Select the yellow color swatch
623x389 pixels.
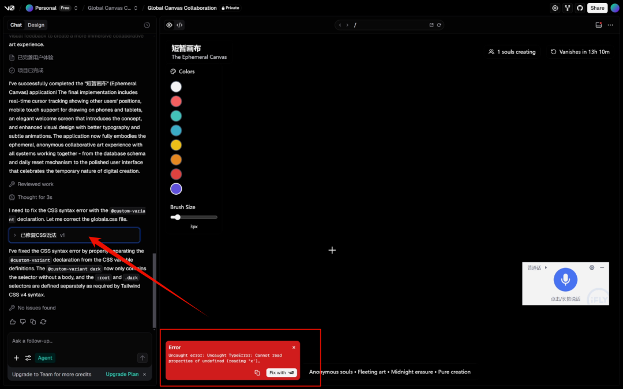pos(176,145)
